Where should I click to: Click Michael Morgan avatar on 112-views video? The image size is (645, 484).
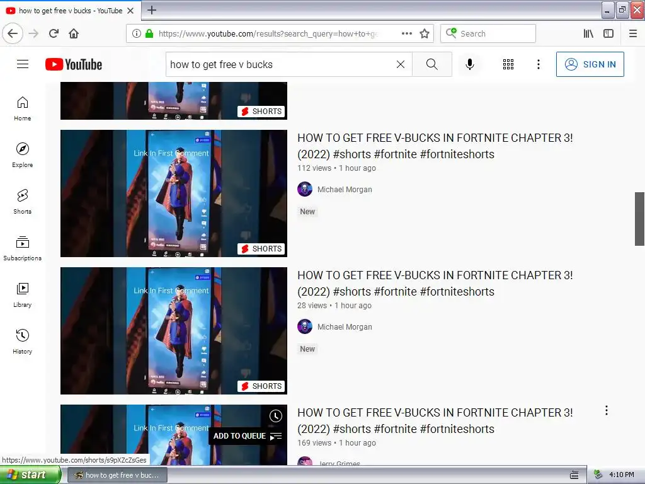[305, 189]
